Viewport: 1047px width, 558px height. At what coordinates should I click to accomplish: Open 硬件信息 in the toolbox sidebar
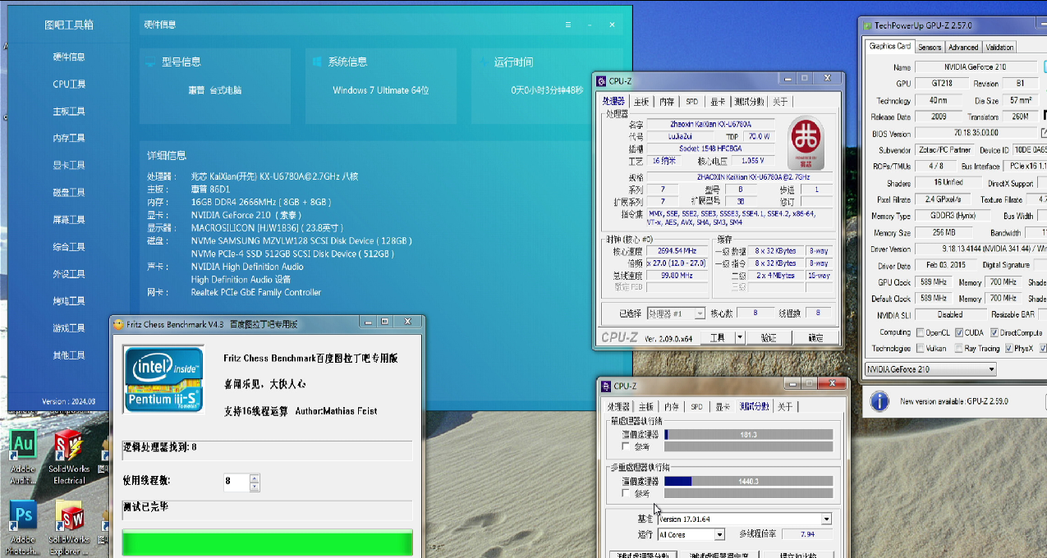coord(69,57)
